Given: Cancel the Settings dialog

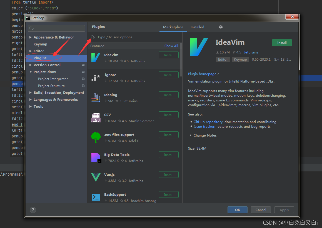Looking at the screenshot, I should [261, 210].
